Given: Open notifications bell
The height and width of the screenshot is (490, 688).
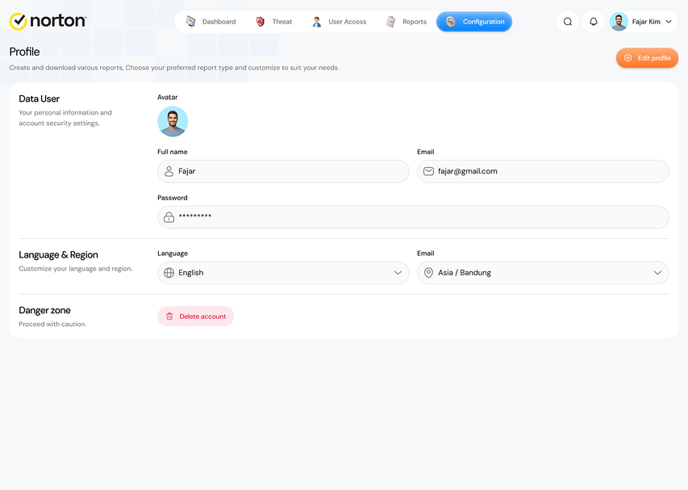Looking at the screenshot, I should coord(593,22).
